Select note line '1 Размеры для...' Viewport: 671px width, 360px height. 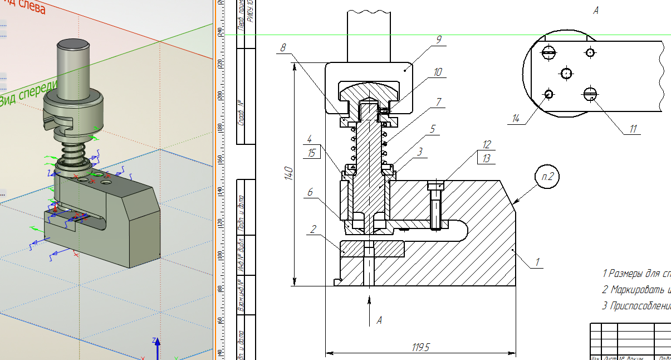(636, 274)
